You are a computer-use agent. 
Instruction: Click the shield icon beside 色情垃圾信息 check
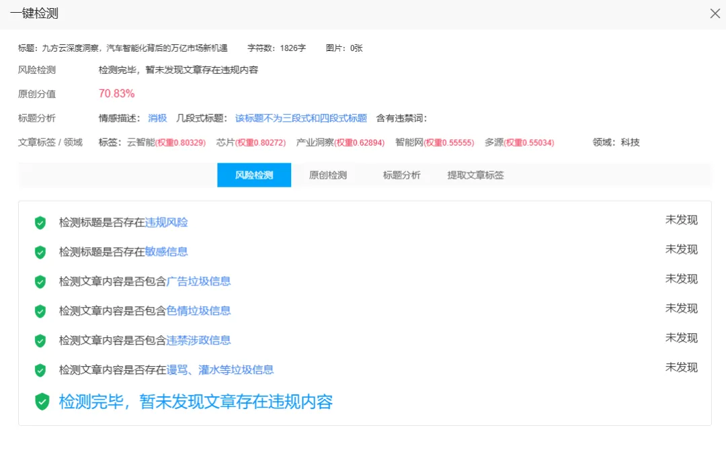(x=40, y=311)
